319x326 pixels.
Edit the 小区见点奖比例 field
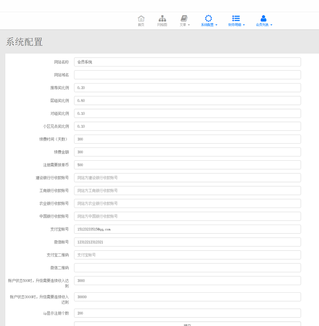coord(188,126)
